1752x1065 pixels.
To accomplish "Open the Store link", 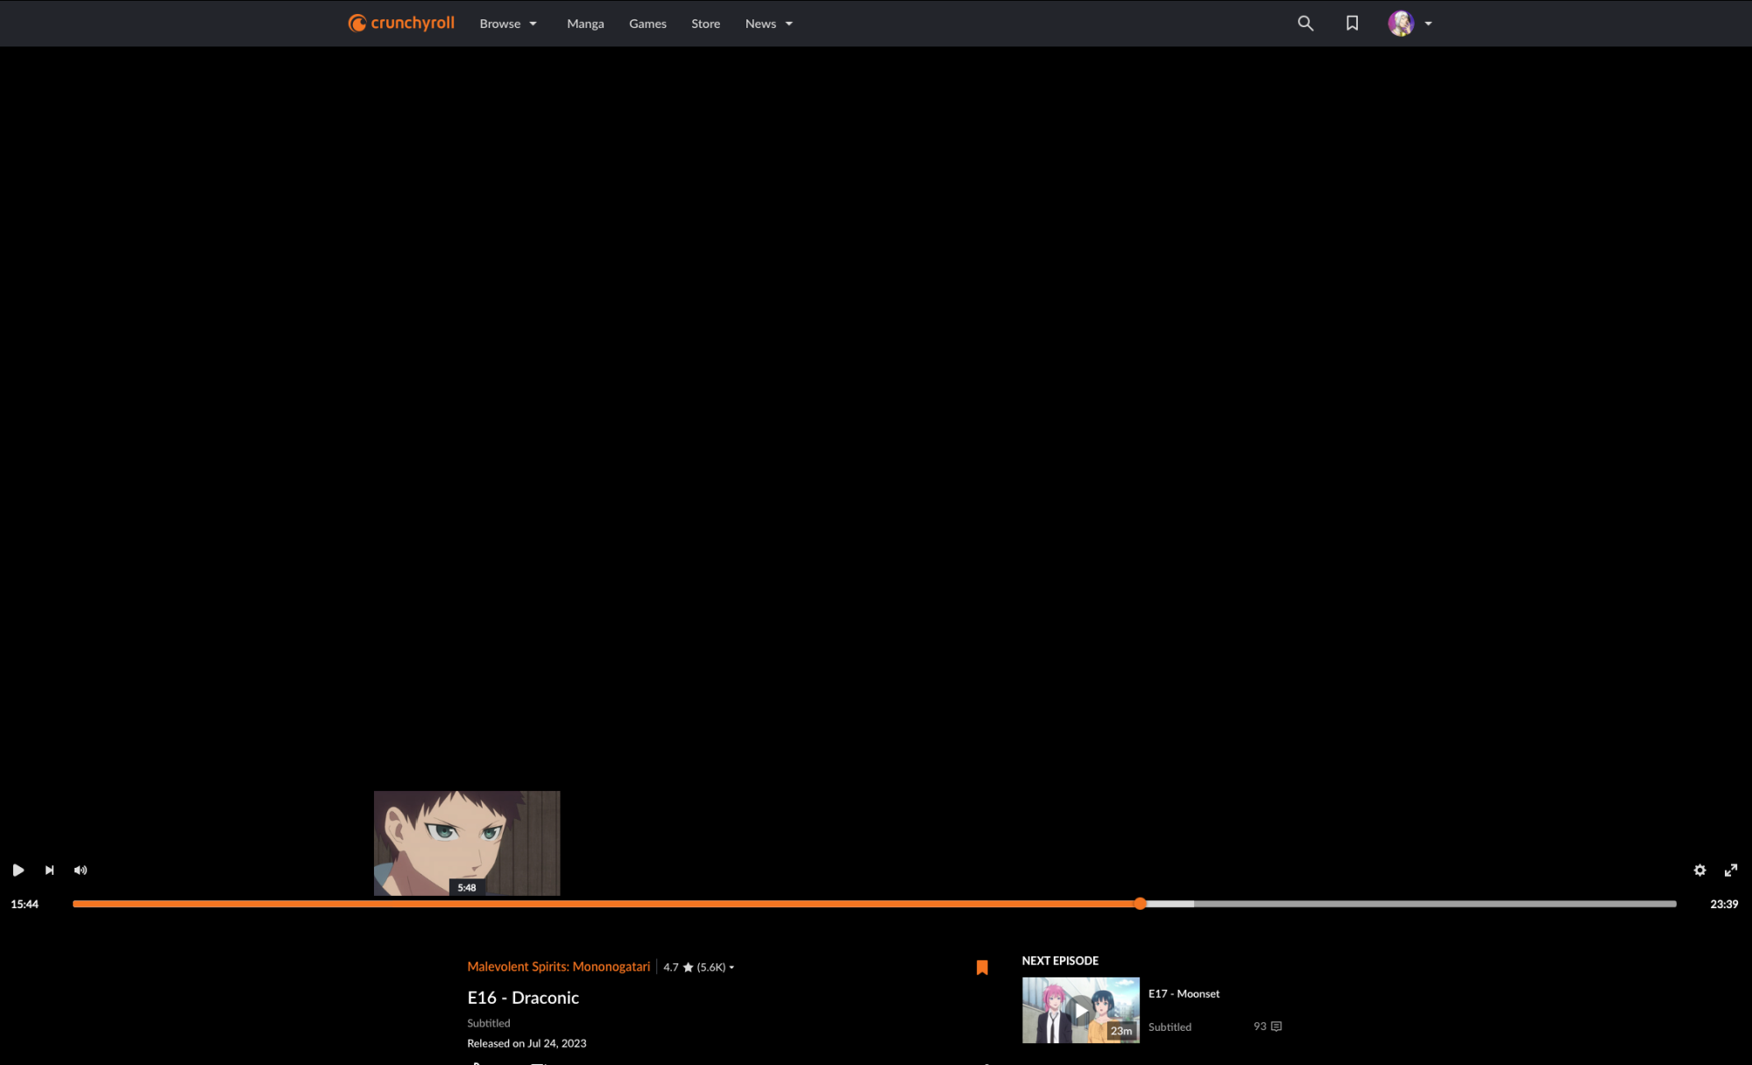I will (x=705, y=24).
